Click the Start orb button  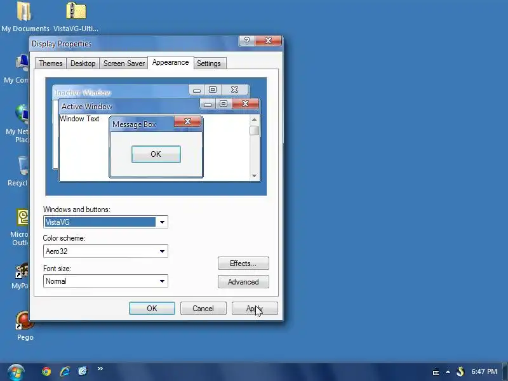(16, 371)
